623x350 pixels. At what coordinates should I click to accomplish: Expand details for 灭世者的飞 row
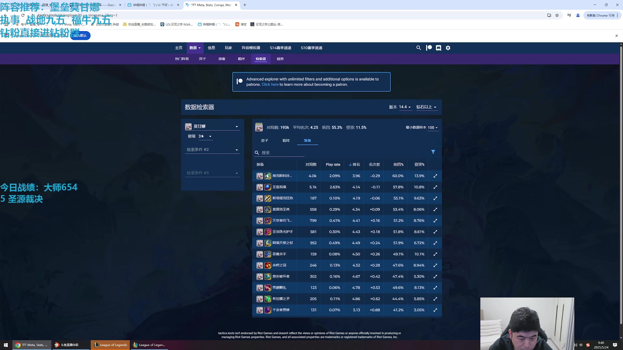point(435,221)
